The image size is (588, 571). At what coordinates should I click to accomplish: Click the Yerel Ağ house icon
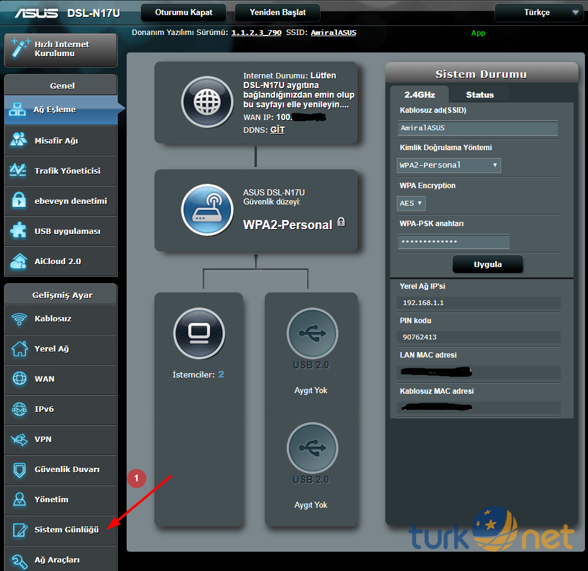click(x=19, y=349)
